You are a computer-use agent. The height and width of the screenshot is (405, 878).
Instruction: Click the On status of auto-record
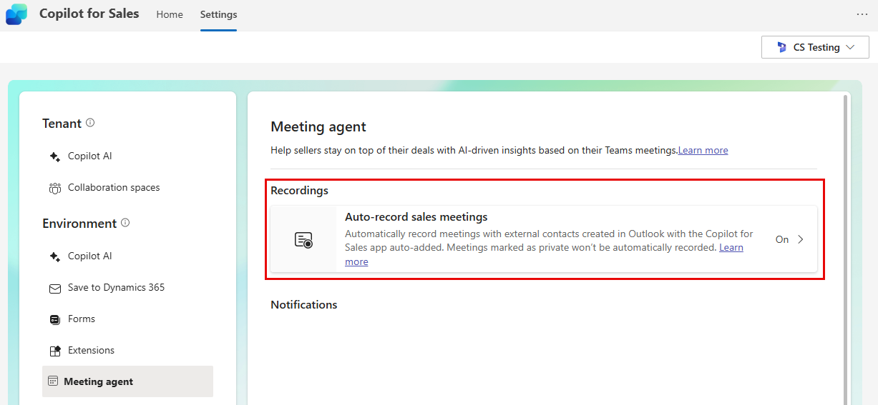(x=782, y=239)
